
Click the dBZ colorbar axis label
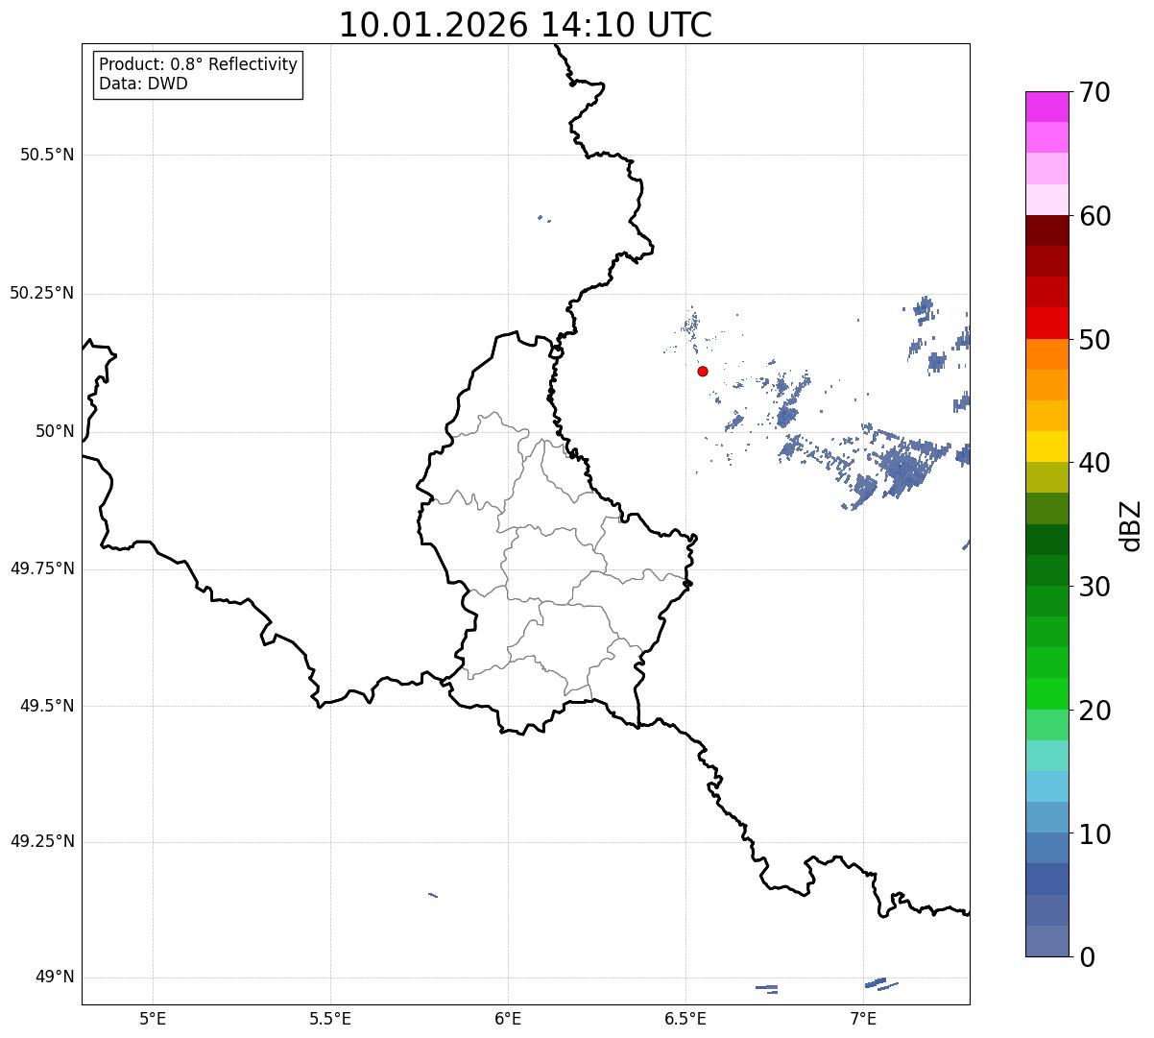(x=1132, y=524)
